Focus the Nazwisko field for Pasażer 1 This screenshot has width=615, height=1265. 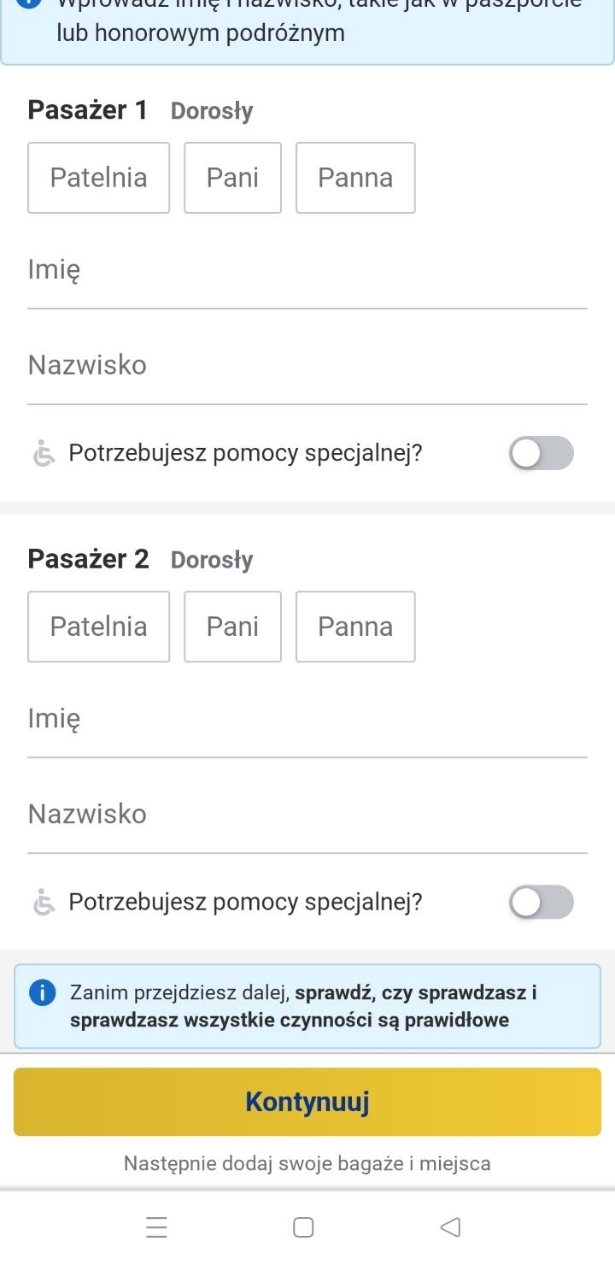pos(307,374)
